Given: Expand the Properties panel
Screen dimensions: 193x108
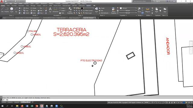Looking at the screenshot, I should [x=123, y=15].
